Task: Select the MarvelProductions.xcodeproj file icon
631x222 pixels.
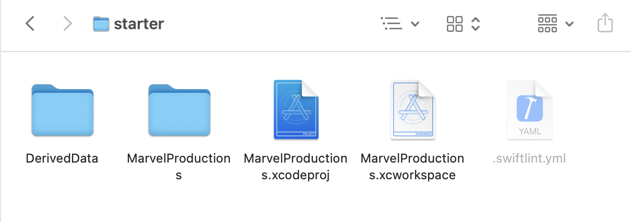Action: point(296,110)
